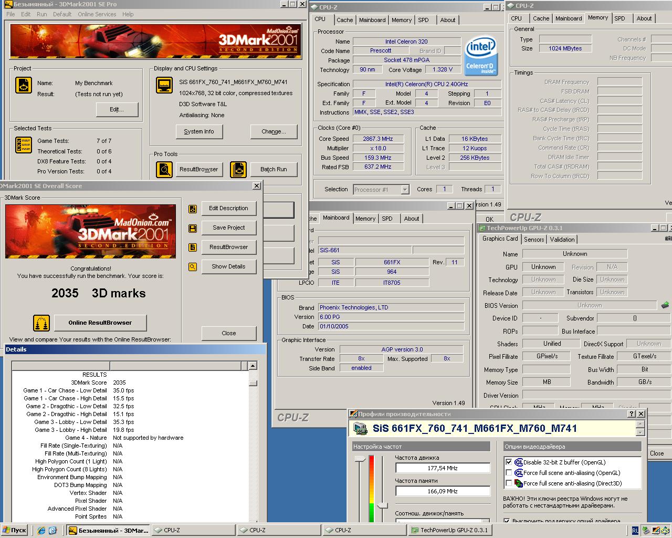Click the GPU-Z title bar icon
Screen dimensions: 672x538
pos(482,228)
